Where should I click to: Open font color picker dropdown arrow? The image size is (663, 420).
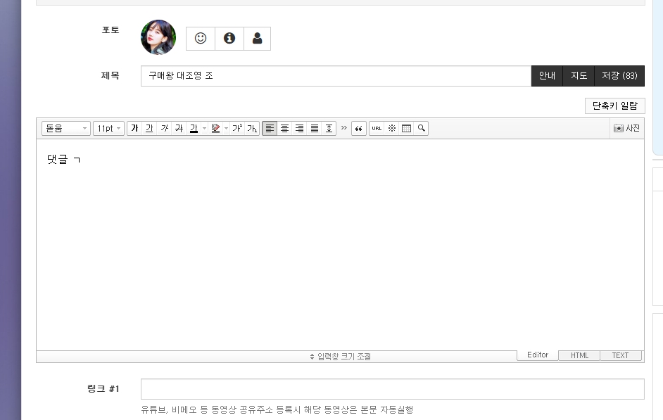coord(204,129)
